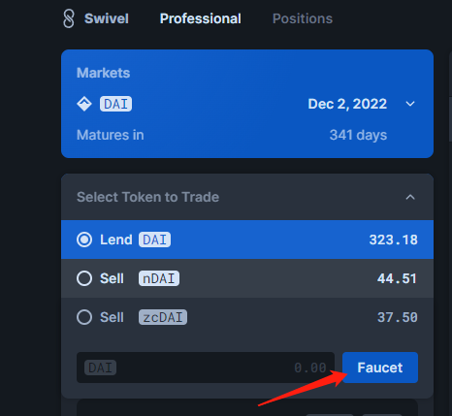
Task: Click the 44.51 nDAI balance value
Action: (398, 278)
